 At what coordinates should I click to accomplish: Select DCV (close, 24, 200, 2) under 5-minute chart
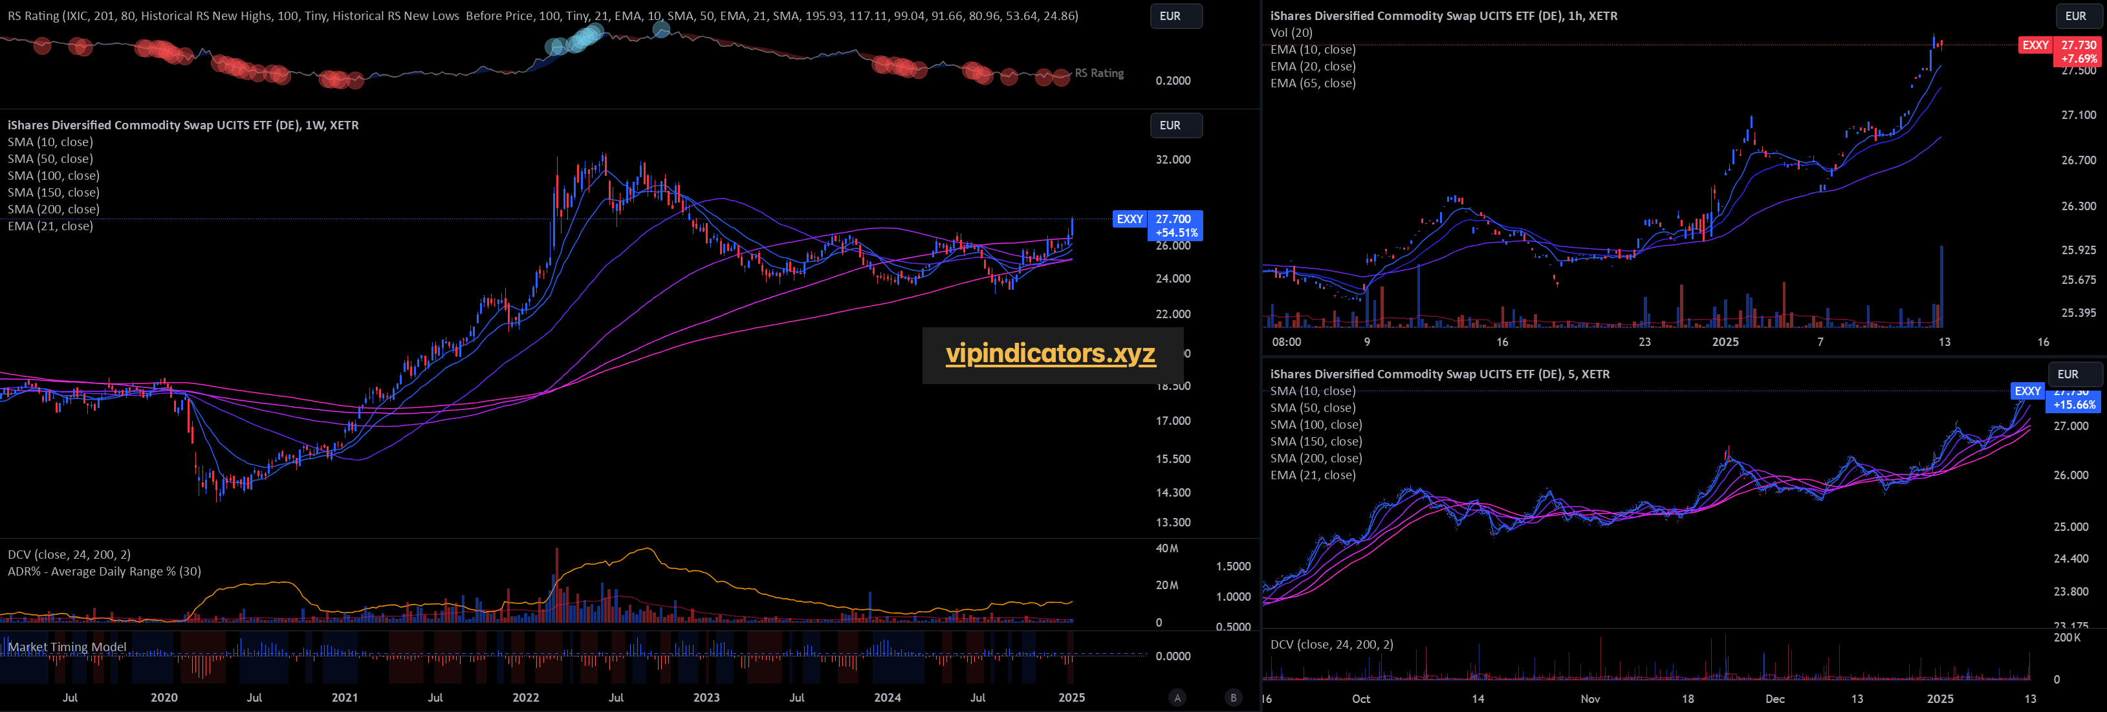[x=1331, y=644]
